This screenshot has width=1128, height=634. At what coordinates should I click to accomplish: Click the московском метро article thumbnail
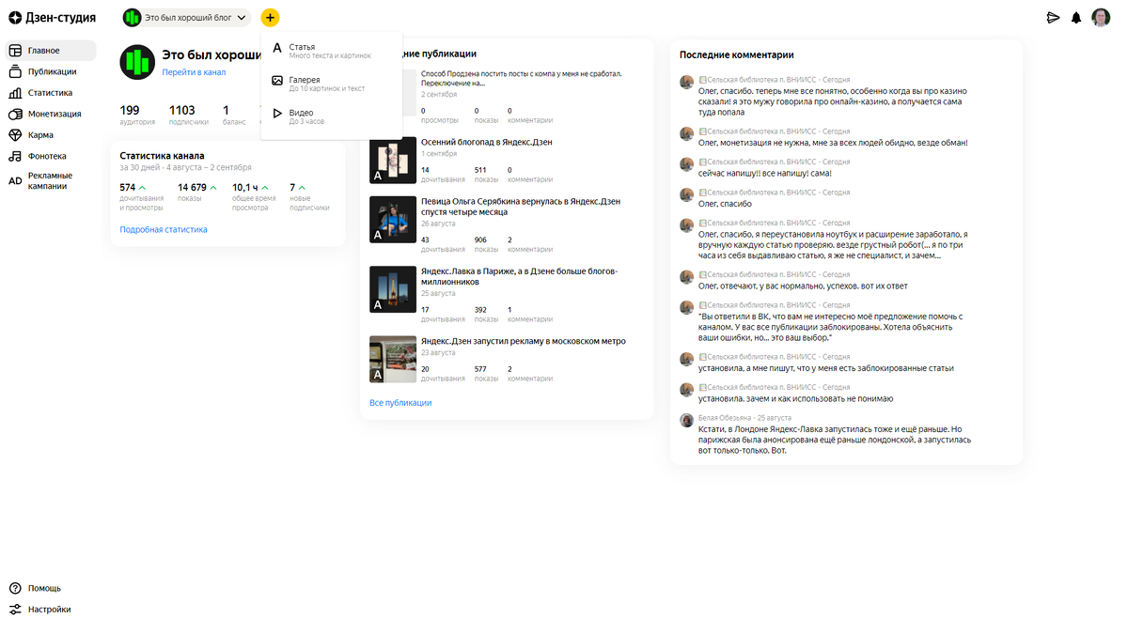(393, 360)
